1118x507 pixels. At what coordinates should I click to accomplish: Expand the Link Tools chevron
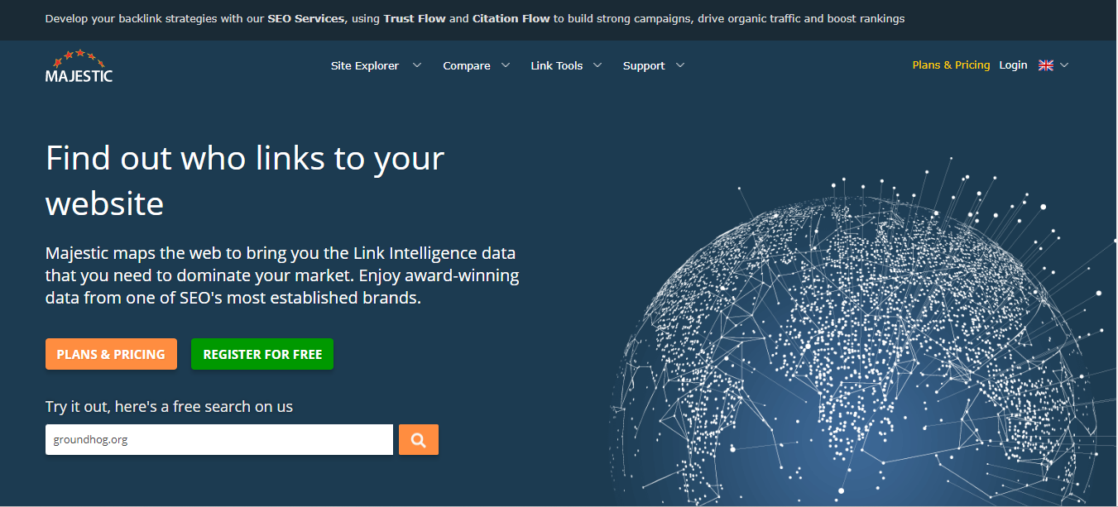click(597, 65)
